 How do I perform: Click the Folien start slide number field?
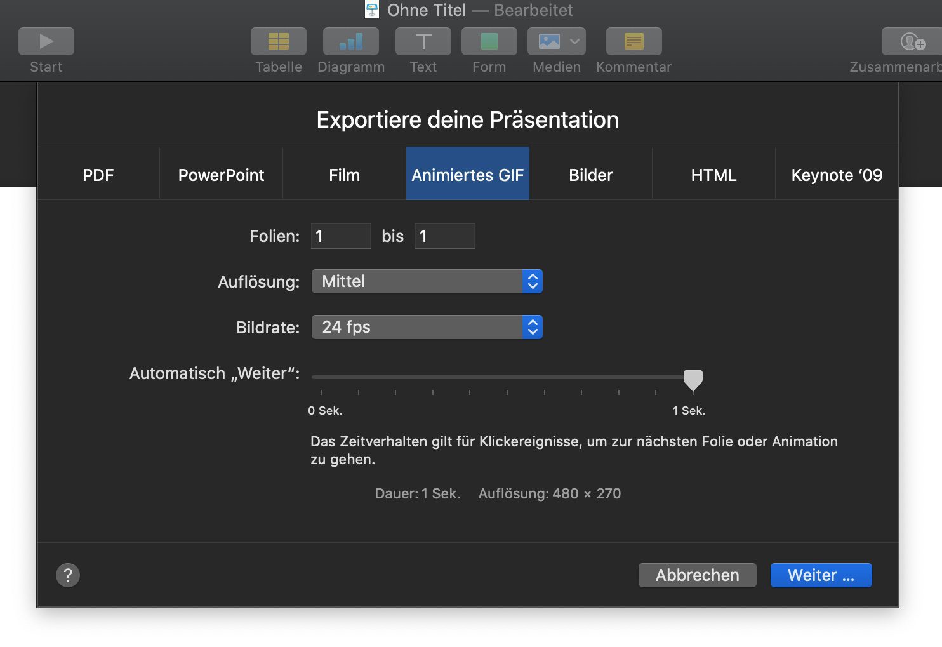pyautogui.click(x=340, y=236)
